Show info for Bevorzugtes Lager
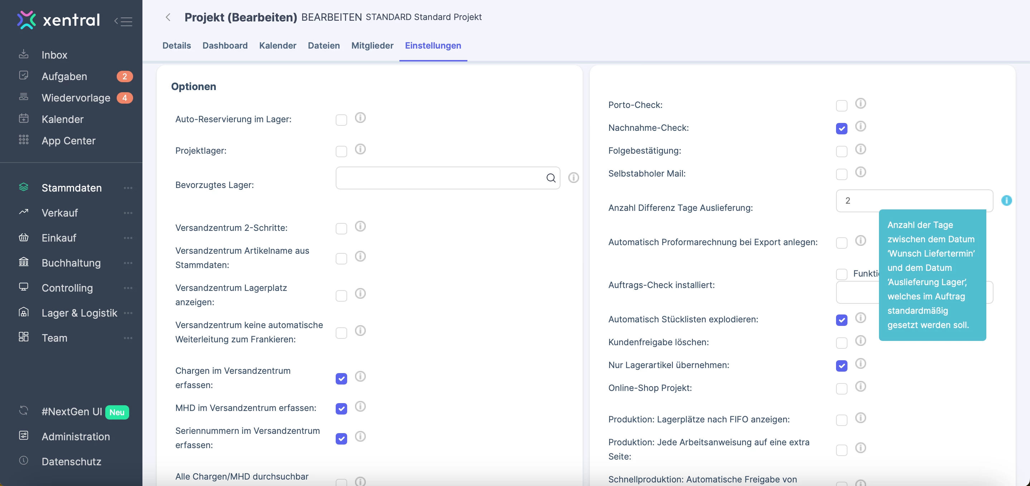The height and width of the screenshot is (486, 1030). pos(573,178)
